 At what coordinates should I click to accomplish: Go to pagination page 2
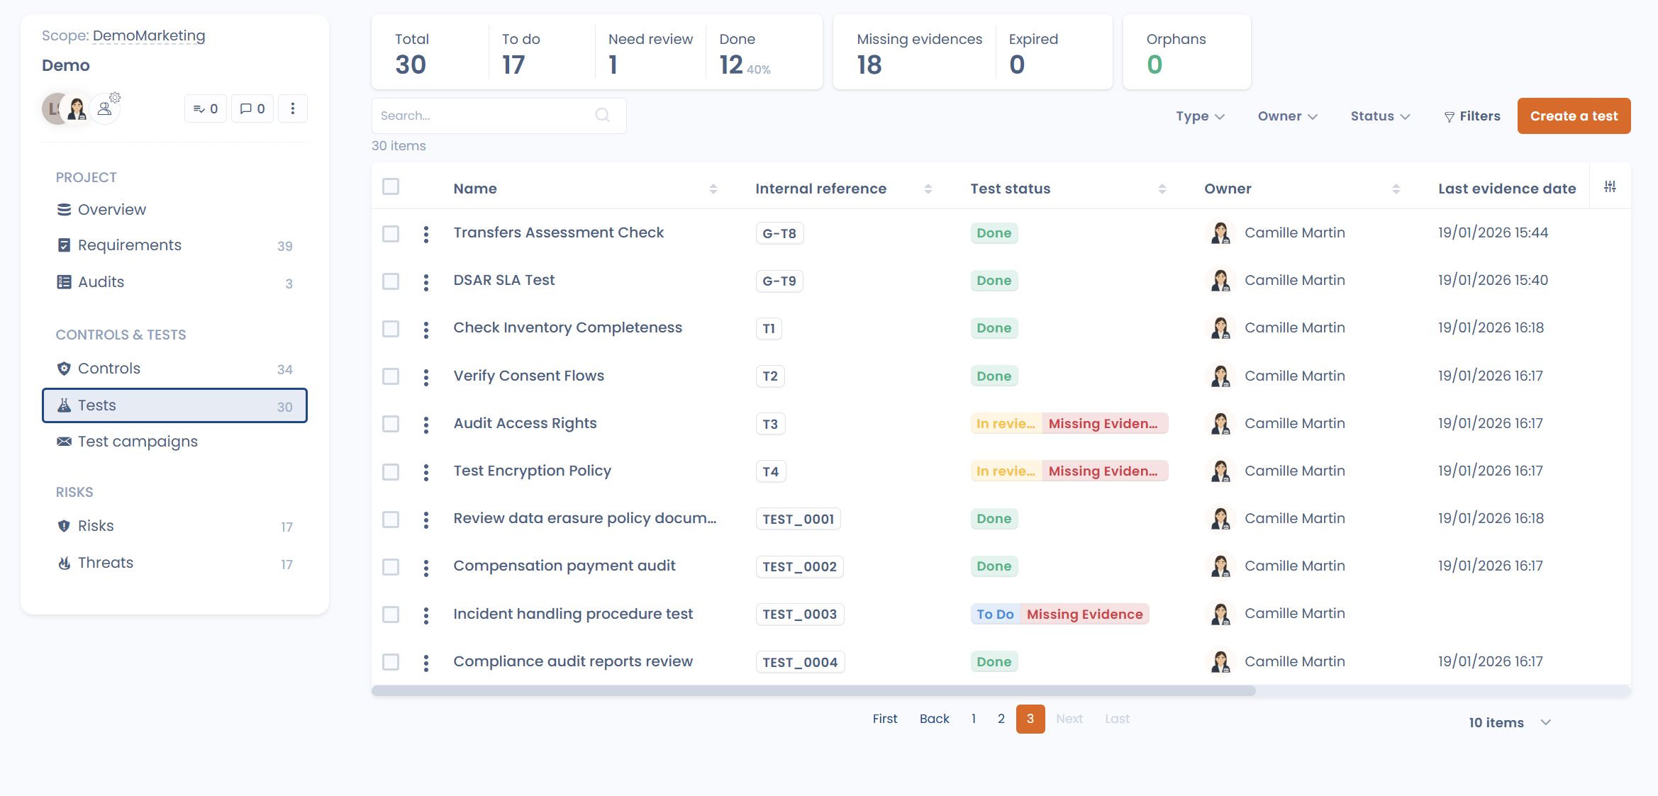[1001, 719]
